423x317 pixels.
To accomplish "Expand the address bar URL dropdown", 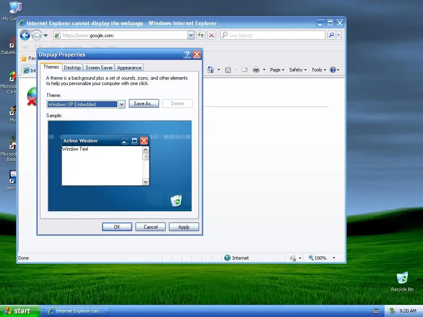I will pos(191,35).
